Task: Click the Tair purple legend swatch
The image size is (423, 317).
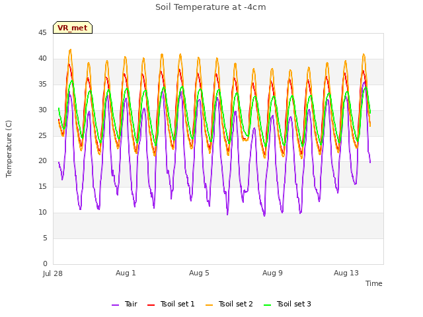Action: (115, 305)
